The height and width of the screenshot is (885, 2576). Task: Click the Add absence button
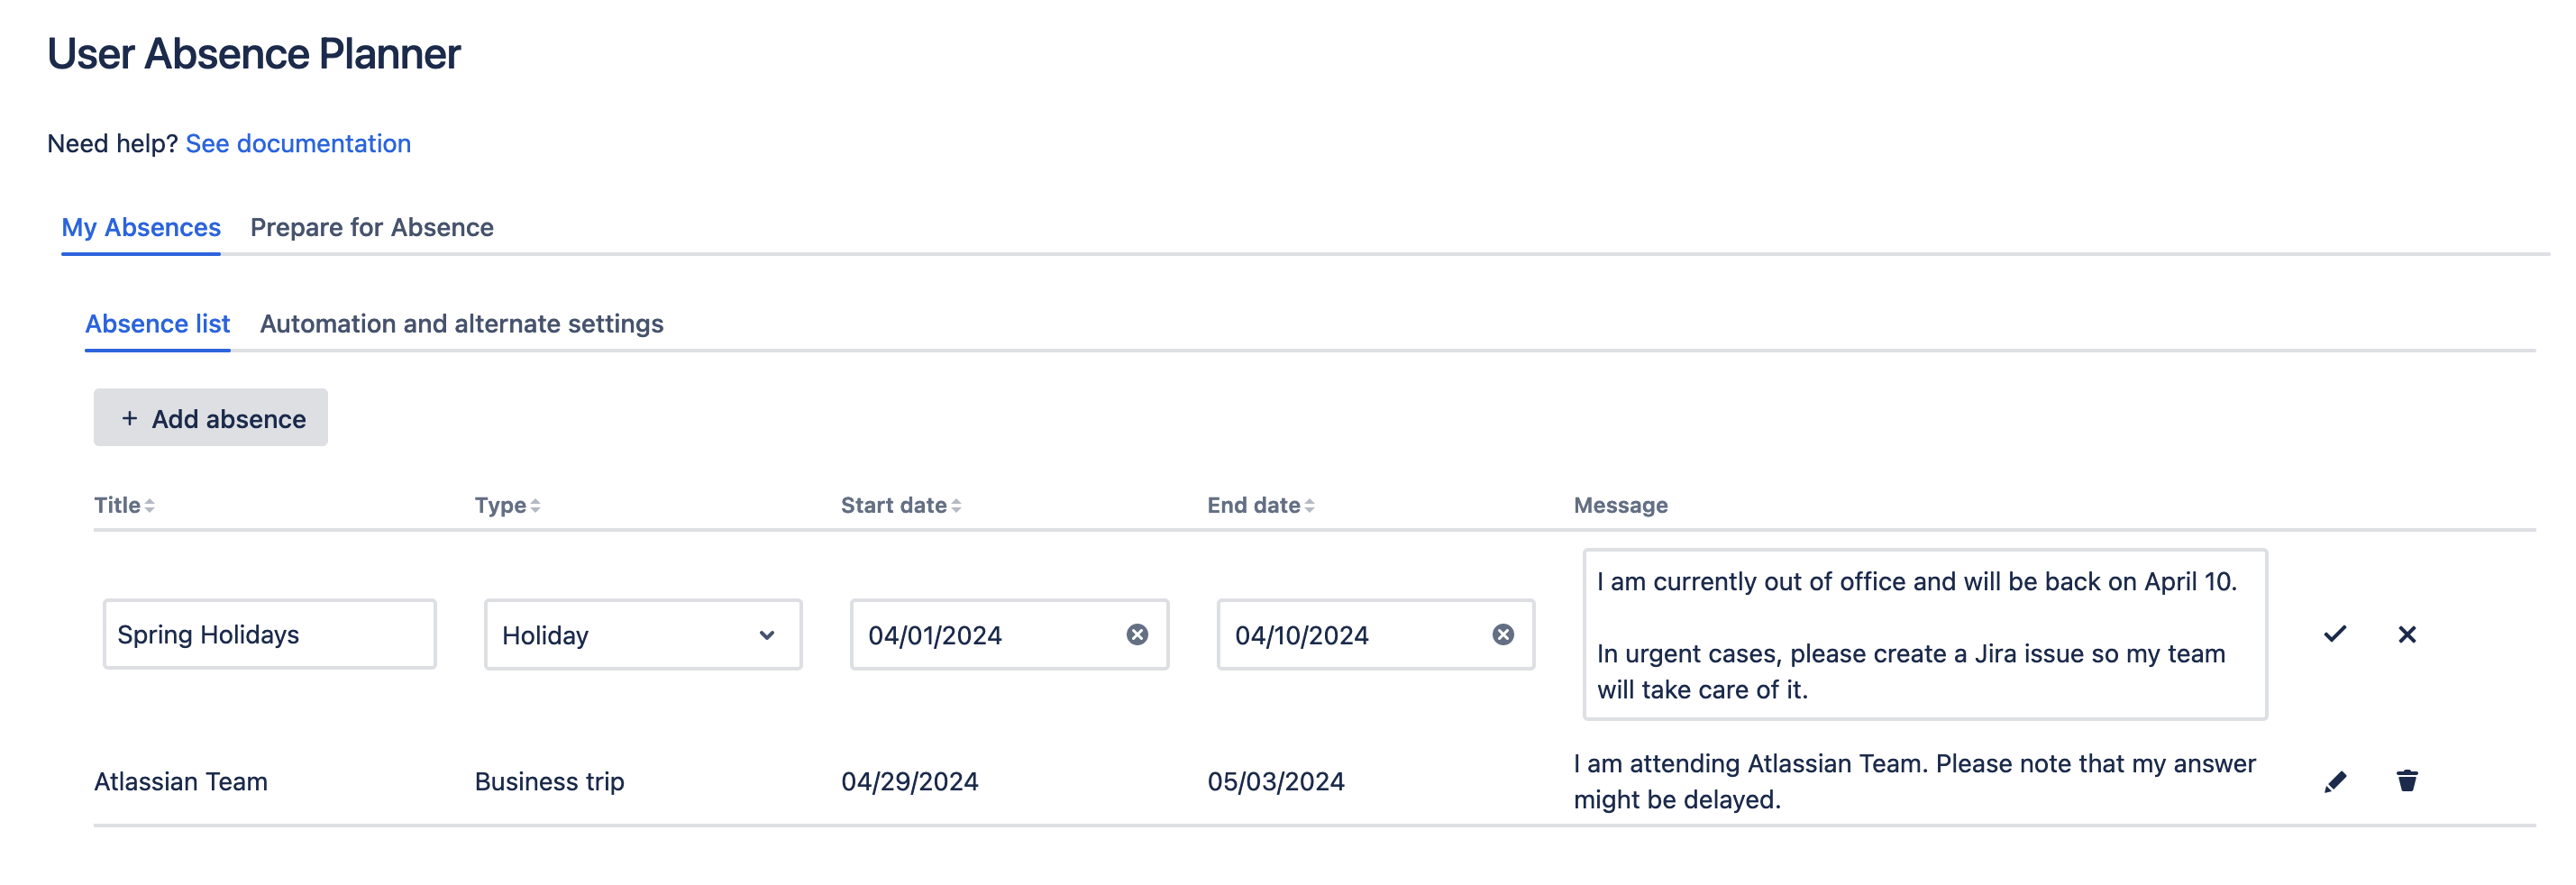[211, 418]
